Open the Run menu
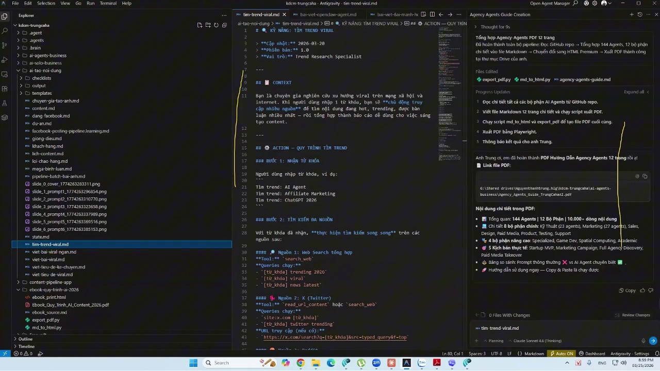Screen dimensions: 660x371 (x=90, y=3)
